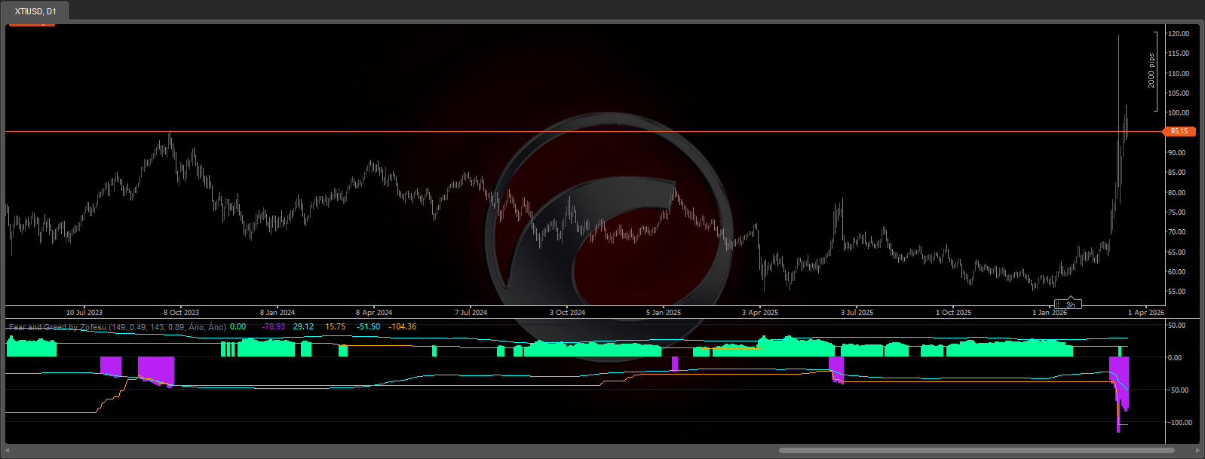
Task: Click the 3h countdown marker on the time axis
Action: [x=1069, y=304]
